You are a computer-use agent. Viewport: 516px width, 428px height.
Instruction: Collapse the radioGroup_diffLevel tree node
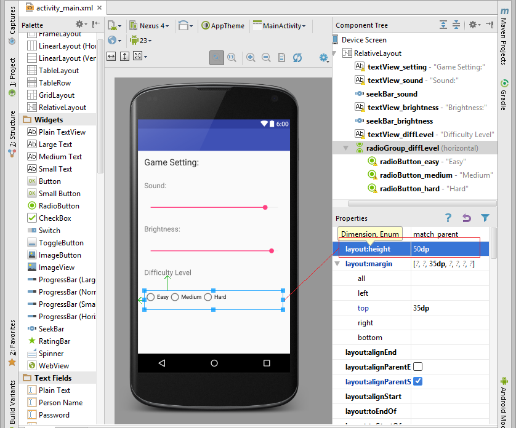[x=345, y=148]
